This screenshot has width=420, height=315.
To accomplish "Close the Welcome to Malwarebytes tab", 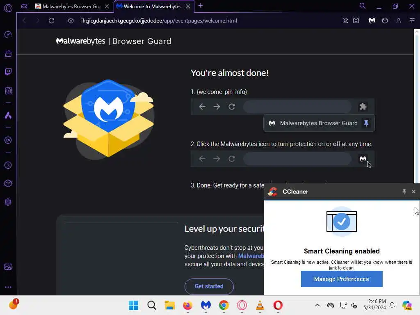I will pos(188,7).
